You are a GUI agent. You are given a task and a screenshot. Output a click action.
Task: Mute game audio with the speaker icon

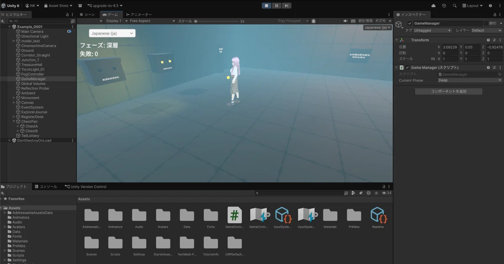(x=345, y=21)
